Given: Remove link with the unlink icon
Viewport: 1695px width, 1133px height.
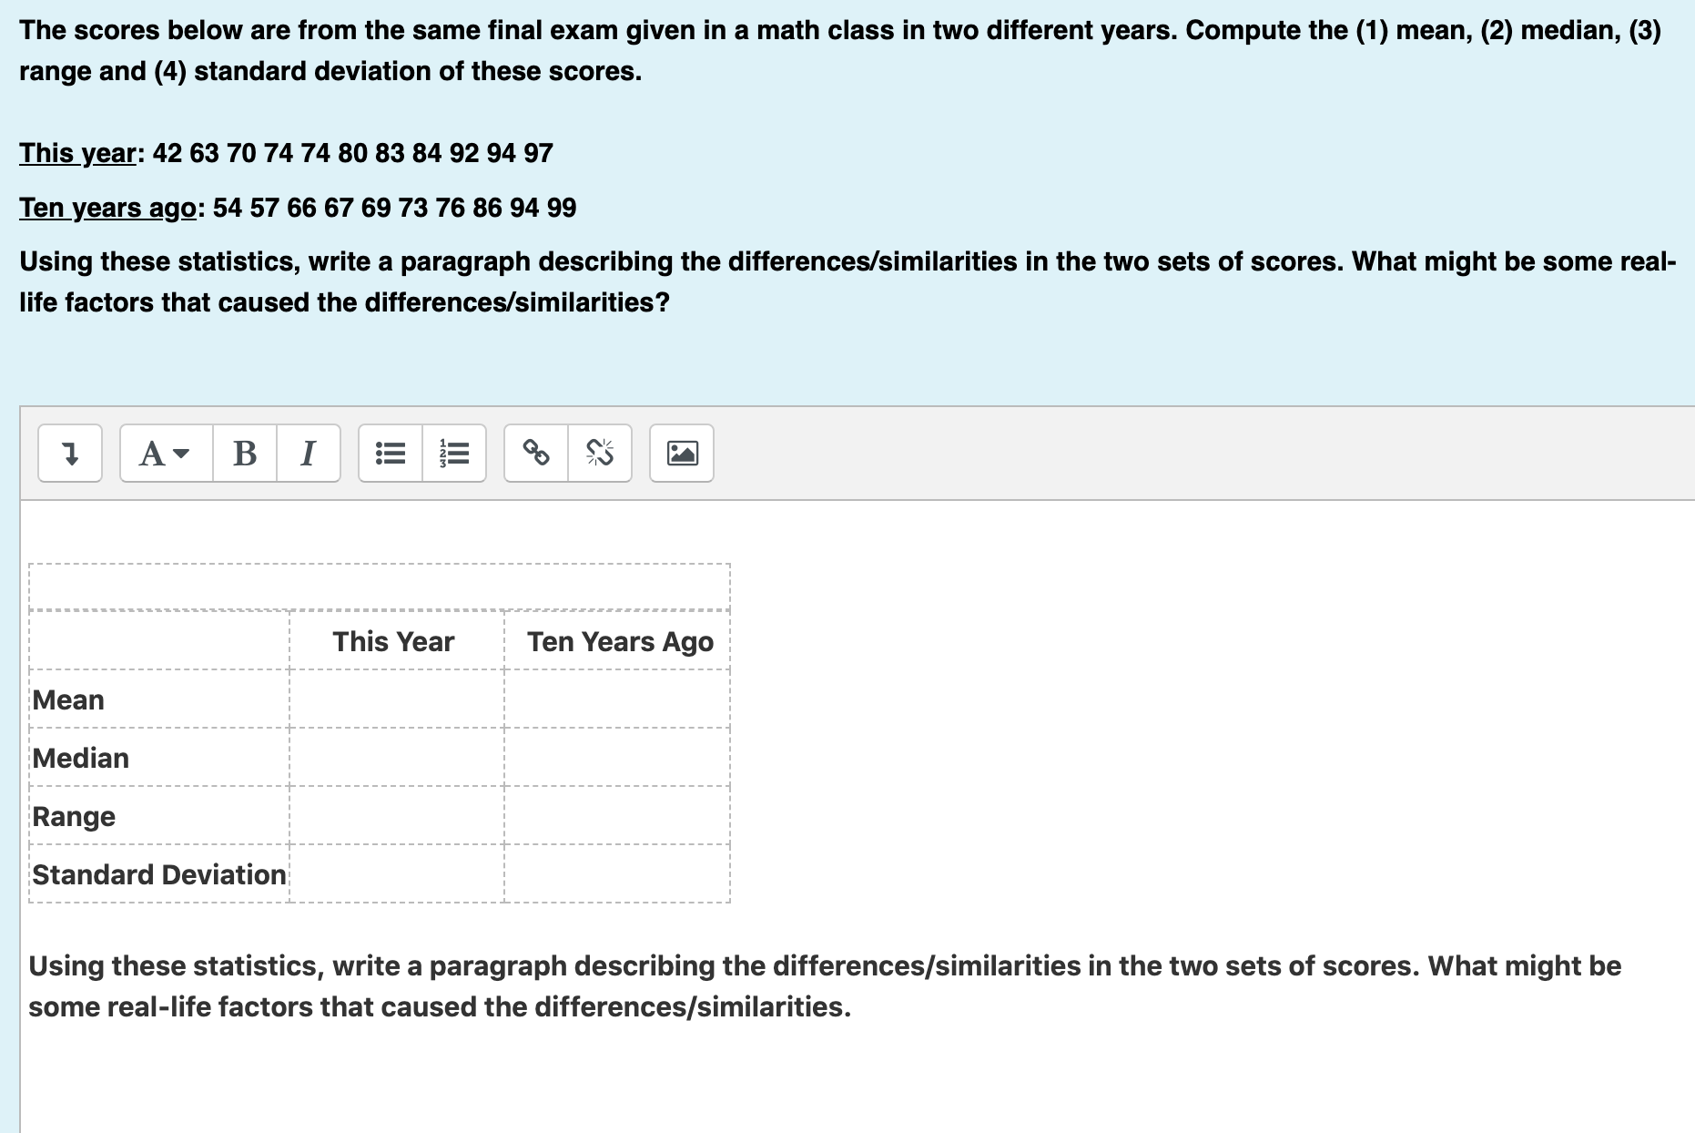Looking at the screenshot, I should click(600, 453).
